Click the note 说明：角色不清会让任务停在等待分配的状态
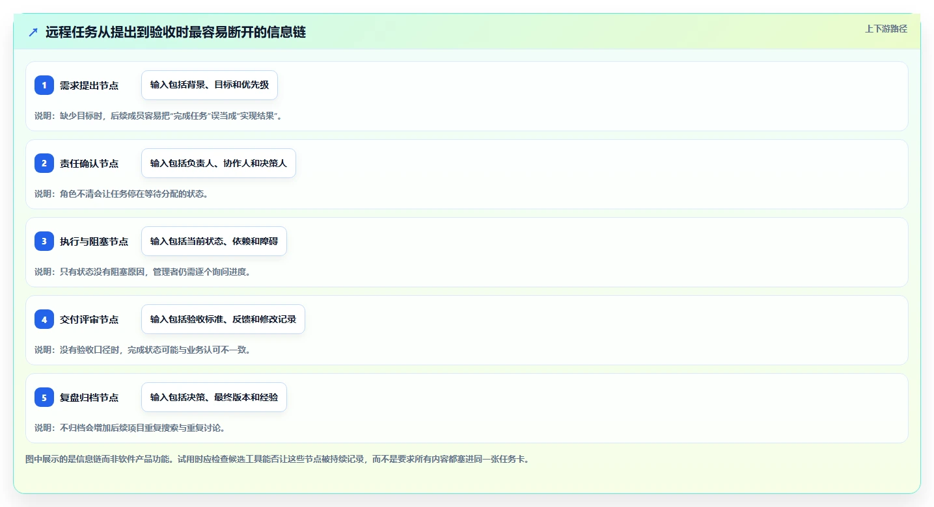Viewport: 934px width, 507px height. 121,194
